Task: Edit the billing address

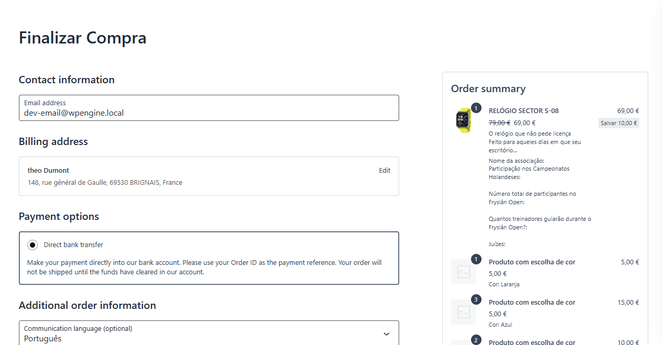Action: [384, 171]
